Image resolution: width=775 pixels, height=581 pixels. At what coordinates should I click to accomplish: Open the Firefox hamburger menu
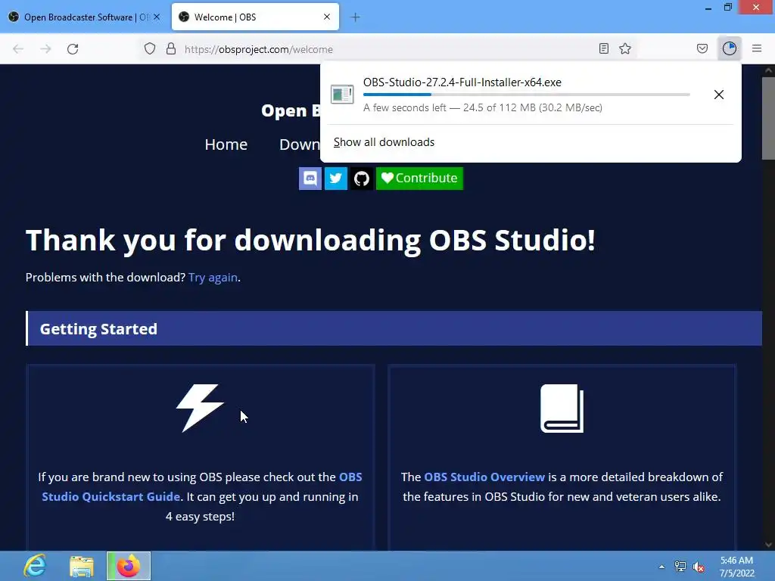(757, 48)
